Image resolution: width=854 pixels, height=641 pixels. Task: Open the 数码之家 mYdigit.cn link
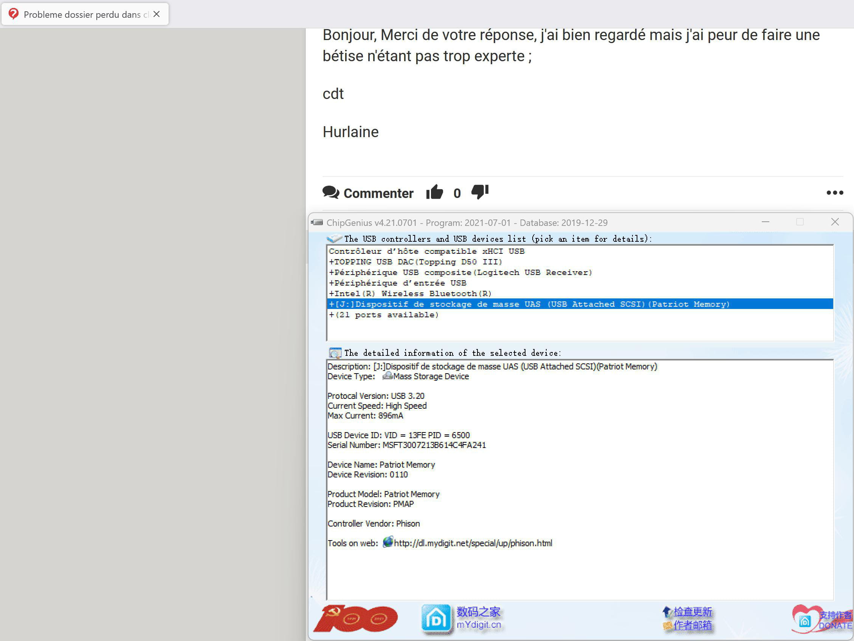pos(479,618)
